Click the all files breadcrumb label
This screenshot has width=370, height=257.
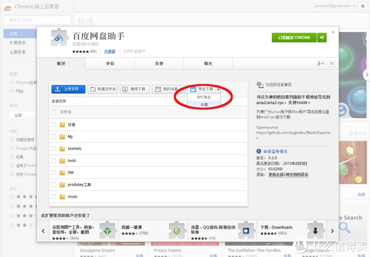point(59,102)
